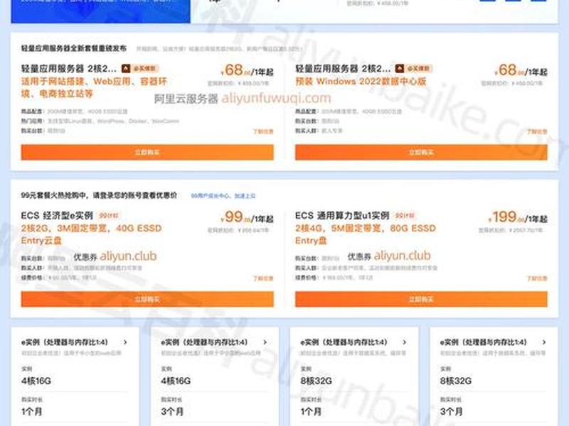Image resolution: width=569 pixels, height=426 pixels.
Task: Click the title ECS 通用算力型u1实例
Action: click(x=342, y=216)
